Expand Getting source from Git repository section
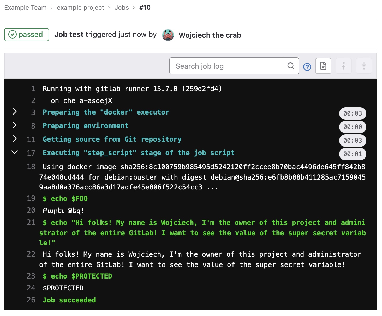 tap(15, 139)
